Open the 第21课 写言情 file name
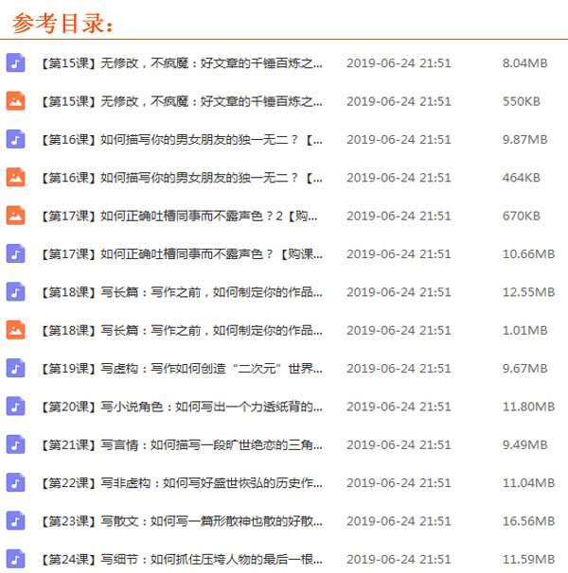Screen dimensions: 568x573 point(181,444)
